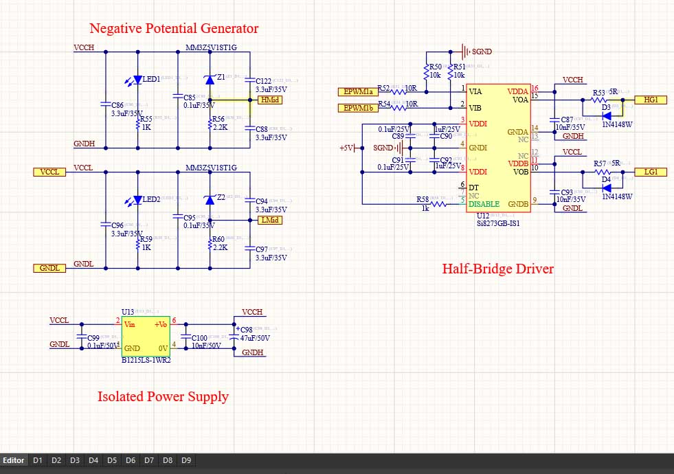Select the LED2 diode symbol

point(138,200)
